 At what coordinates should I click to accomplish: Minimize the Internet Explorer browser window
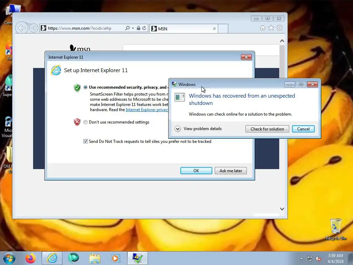[256, 19]
